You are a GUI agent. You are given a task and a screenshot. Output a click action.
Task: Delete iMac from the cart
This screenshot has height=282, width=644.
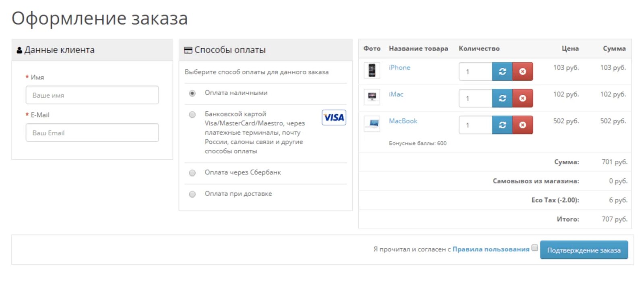click(522, 98)
